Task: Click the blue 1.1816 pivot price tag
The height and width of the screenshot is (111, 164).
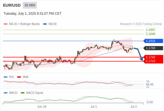Action: click(x=153, y=41)
